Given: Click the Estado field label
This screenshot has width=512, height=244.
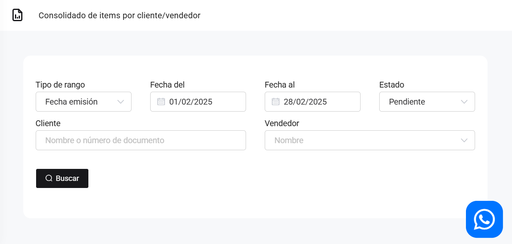Looking at the screenshot, I should (x=391, y=85).
